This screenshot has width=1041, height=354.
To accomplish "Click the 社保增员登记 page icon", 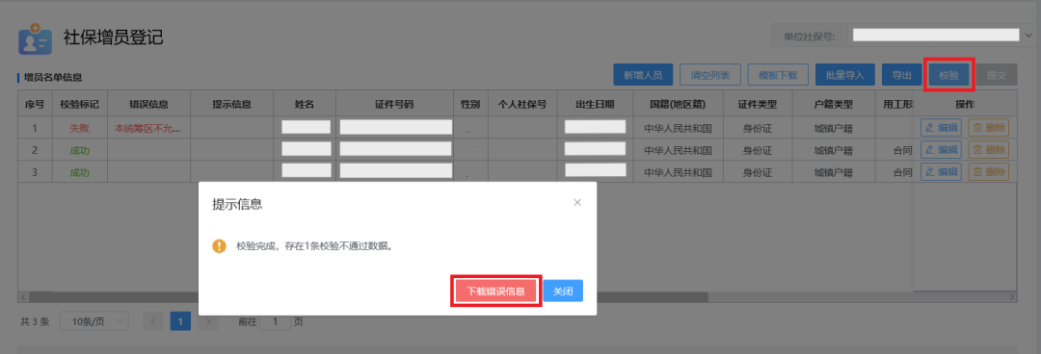I will (x=35, y=39).
